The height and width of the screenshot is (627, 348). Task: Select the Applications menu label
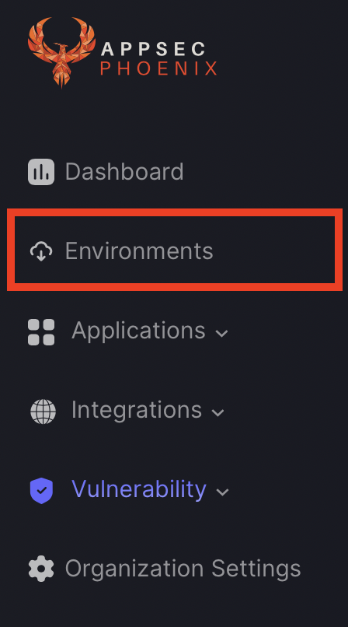pyautogui.click(x=138, y=331)
